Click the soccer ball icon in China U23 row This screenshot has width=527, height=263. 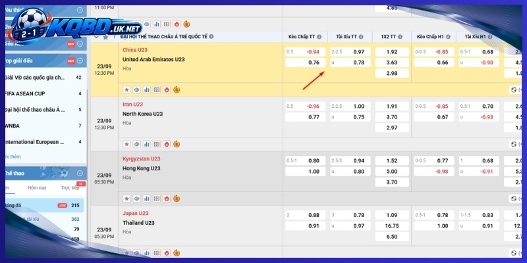pos(514,89)
